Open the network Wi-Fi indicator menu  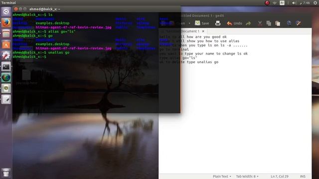pos(275,3)
